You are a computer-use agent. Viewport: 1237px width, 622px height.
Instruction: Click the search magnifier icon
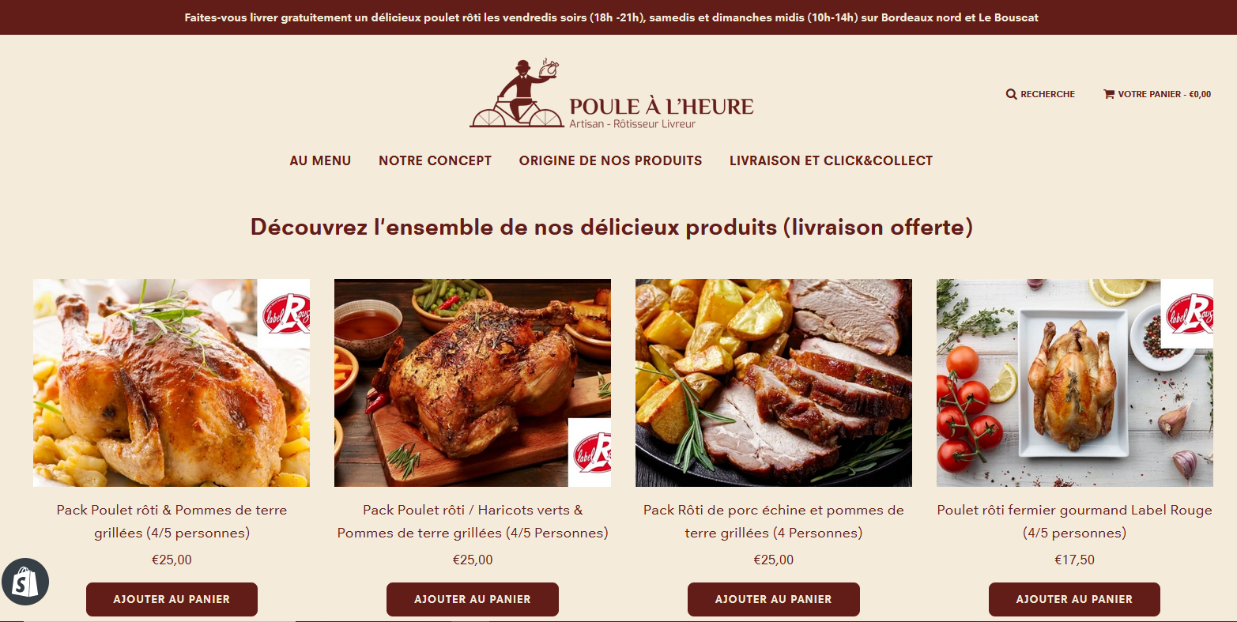click(x=1011, y=94)
